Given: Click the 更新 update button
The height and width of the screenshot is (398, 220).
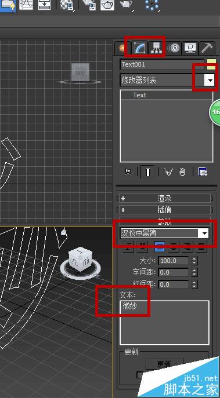Looking at the screenshot, I should pyautogui.click(x=164, y=364).
